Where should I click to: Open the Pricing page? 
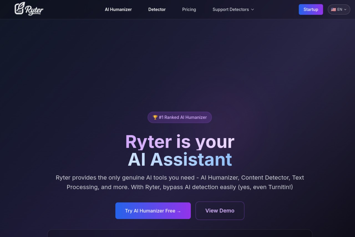(189, 9)
